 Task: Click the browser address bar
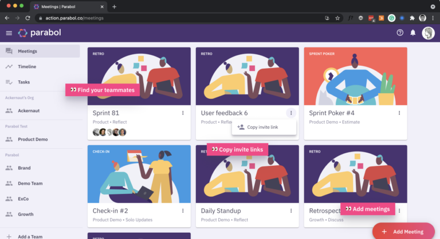pos(172,18)
